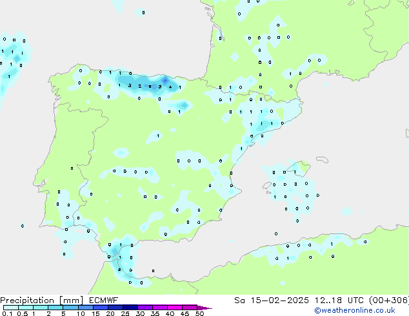The height and width of the screenshot is (316, 409).
Task: Click the over-50 arrow tip of legend
Action: click(204, 308)
